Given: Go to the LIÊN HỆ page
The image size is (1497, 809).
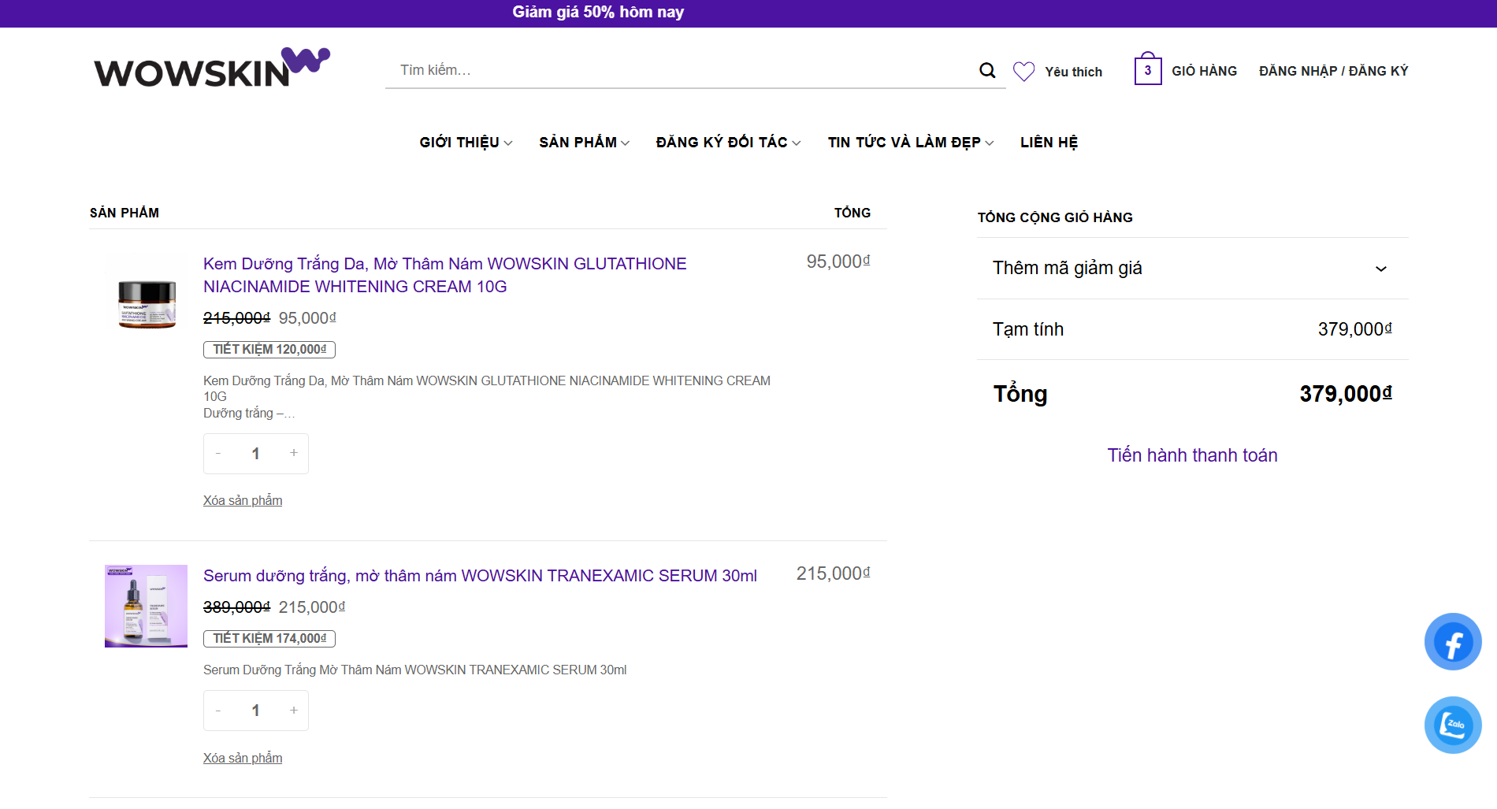Looking at the screenshot, I should pos(1049,143).
